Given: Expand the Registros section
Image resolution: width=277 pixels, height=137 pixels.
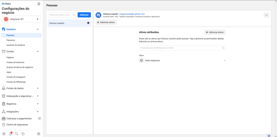Looking at the screenshot, I should pos(38,104).
